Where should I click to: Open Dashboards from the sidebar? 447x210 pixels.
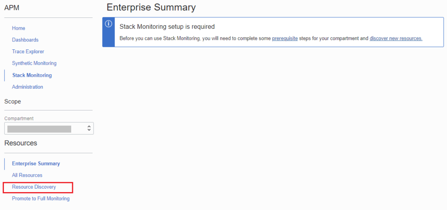25,40
